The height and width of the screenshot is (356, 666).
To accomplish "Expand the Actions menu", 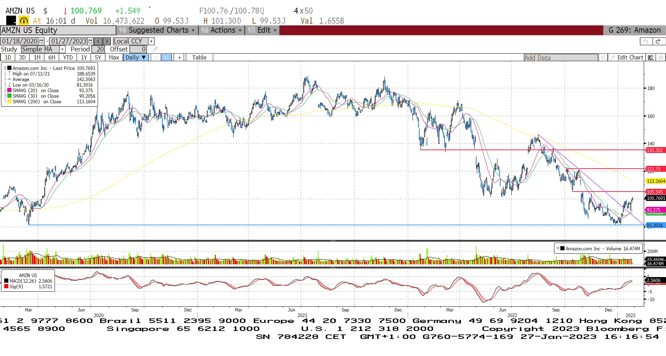I will click(x=222, y=30).
